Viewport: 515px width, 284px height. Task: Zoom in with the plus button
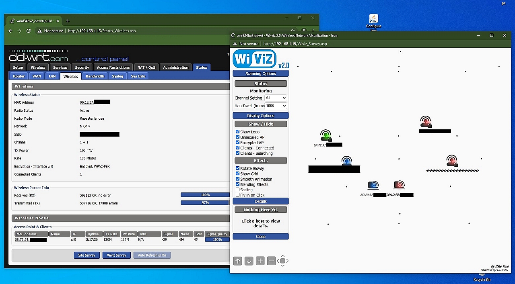click(260, 261)
